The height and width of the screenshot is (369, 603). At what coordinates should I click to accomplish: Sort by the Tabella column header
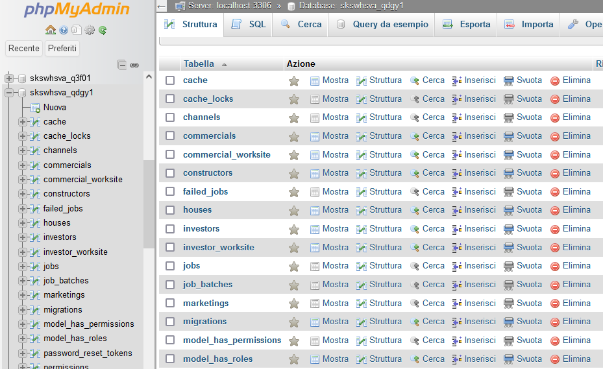pyautogui.click(x=199, y=64)
